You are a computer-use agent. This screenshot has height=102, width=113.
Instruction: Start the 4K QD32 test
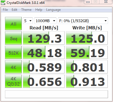(x=13, y=81)
